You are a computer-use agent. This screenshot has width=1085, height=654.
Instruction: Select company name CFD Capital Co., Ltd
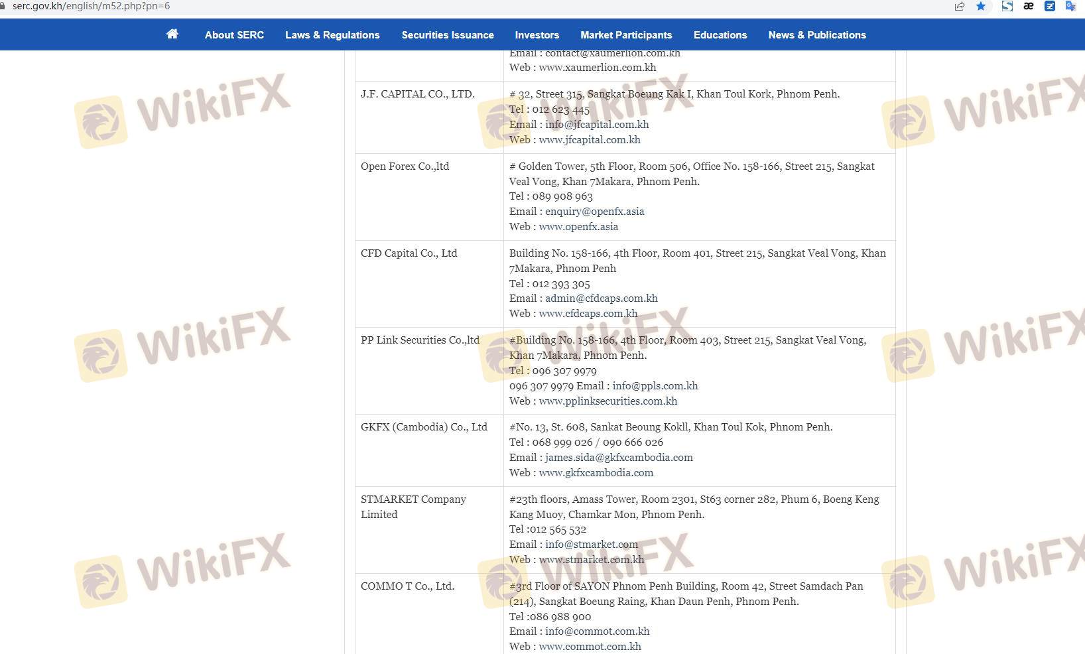pyautogui.click(x=409, y=253)
